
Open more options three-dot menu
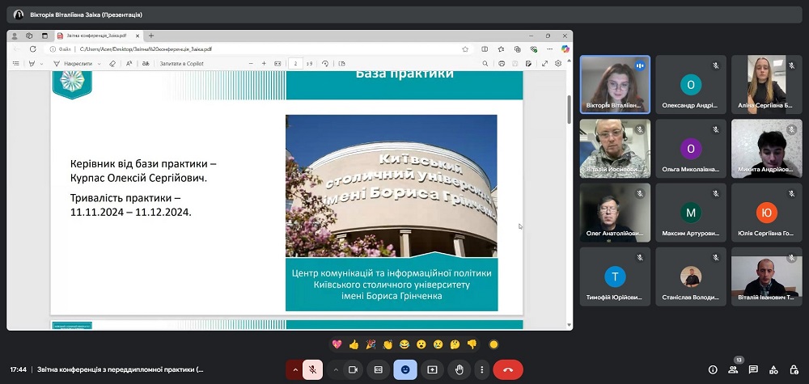(x=481, y=369)
